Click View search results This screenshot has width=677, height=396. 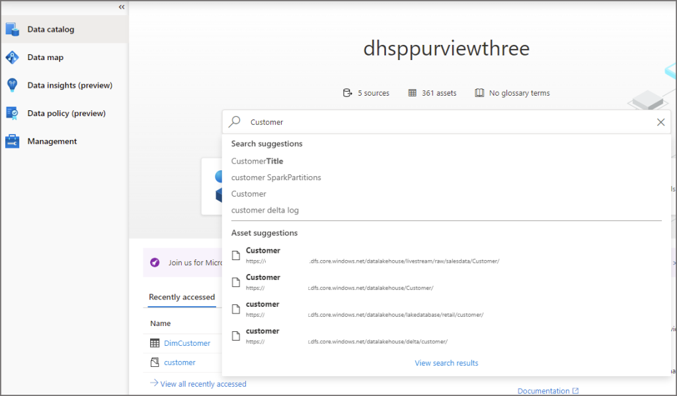446,363
